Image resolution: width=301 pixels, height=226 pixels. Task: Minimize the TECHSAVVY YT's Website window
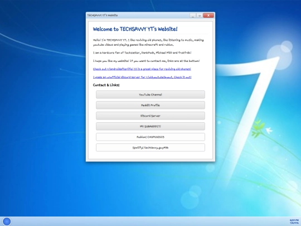pos(193,16)
